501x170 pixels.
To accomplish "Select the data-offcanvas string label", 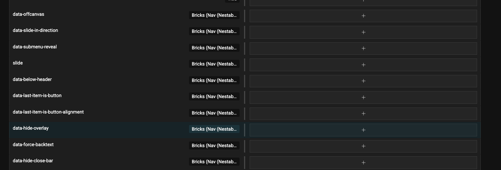I will click(x=28, y=14).
